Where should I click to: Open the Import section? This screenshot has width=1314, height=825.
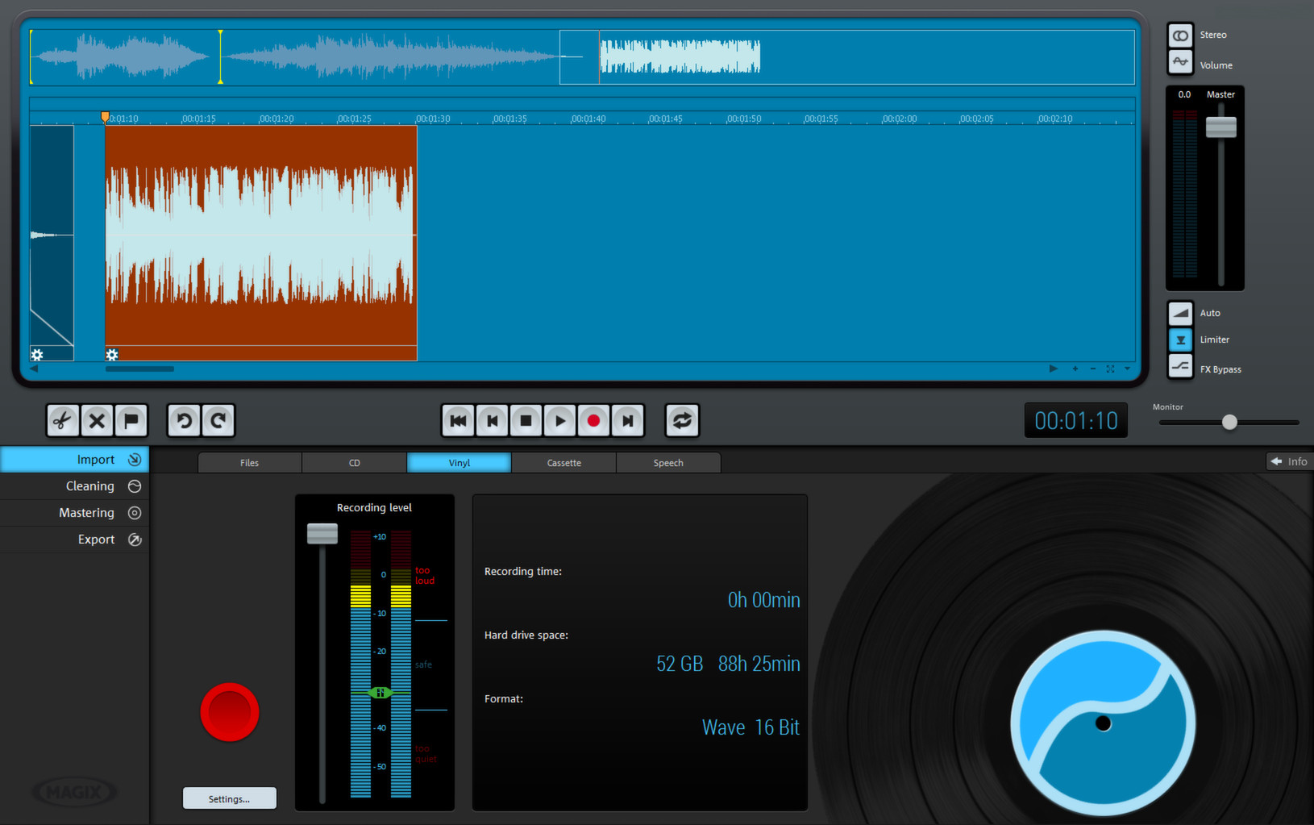tap(74, 460)
